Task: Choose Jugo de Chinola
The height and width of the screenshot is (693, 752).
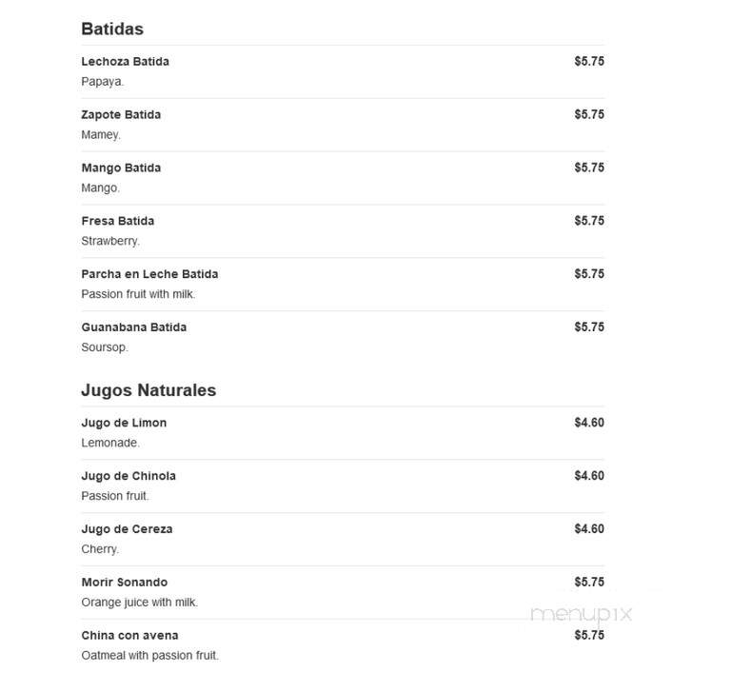Action: [x=129, y=476]
